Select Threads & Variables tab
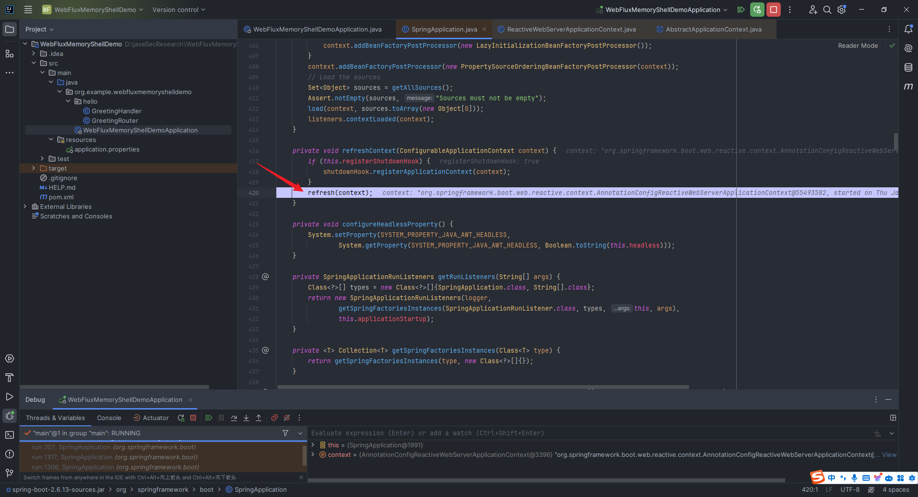The height and width of the screenshot is (497, 918). [x=55, y=418]
